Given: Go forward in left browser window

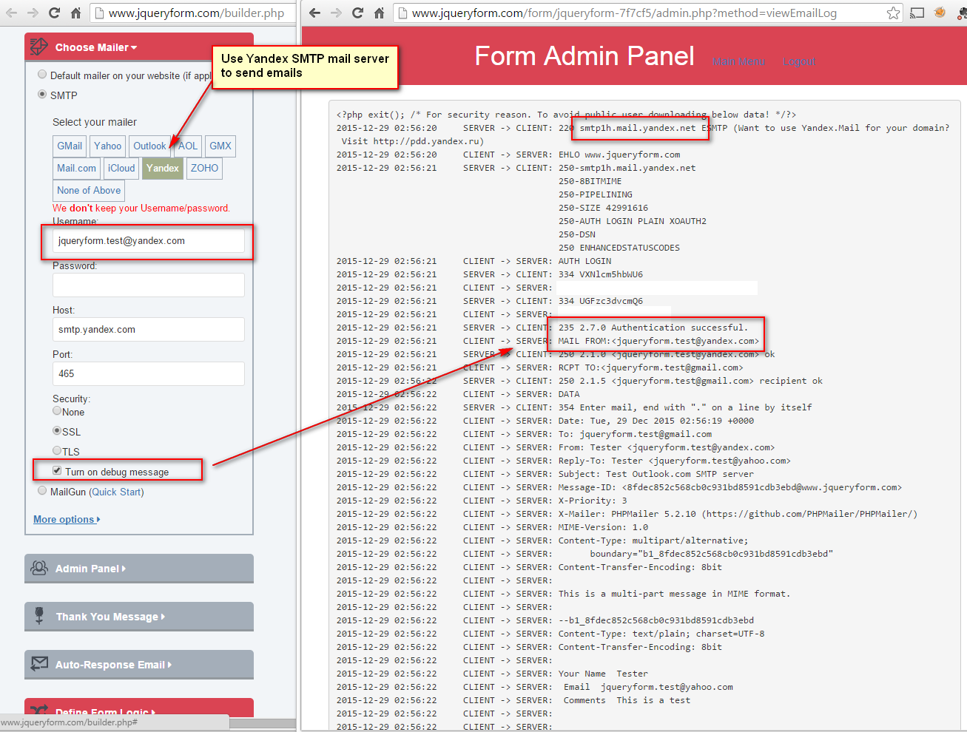Looking at the screenshot, I should [x=33, y=13].
